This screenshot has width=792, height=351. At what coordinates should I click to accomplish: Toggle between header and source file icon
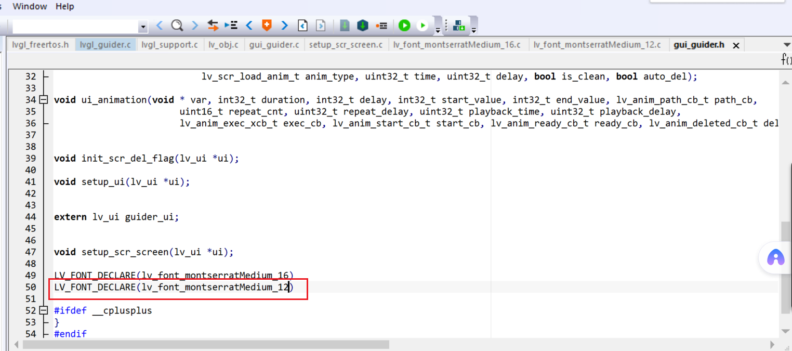212,25
